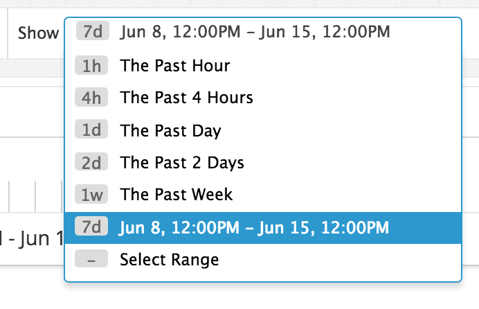Click the date range text in dropdown header
The image size is (479, 309).
pos(255,32)
